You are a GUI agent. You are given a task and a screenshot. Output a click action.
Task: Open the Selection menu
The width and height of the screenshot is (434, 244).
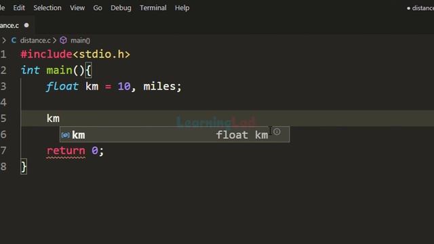point(47,7)
